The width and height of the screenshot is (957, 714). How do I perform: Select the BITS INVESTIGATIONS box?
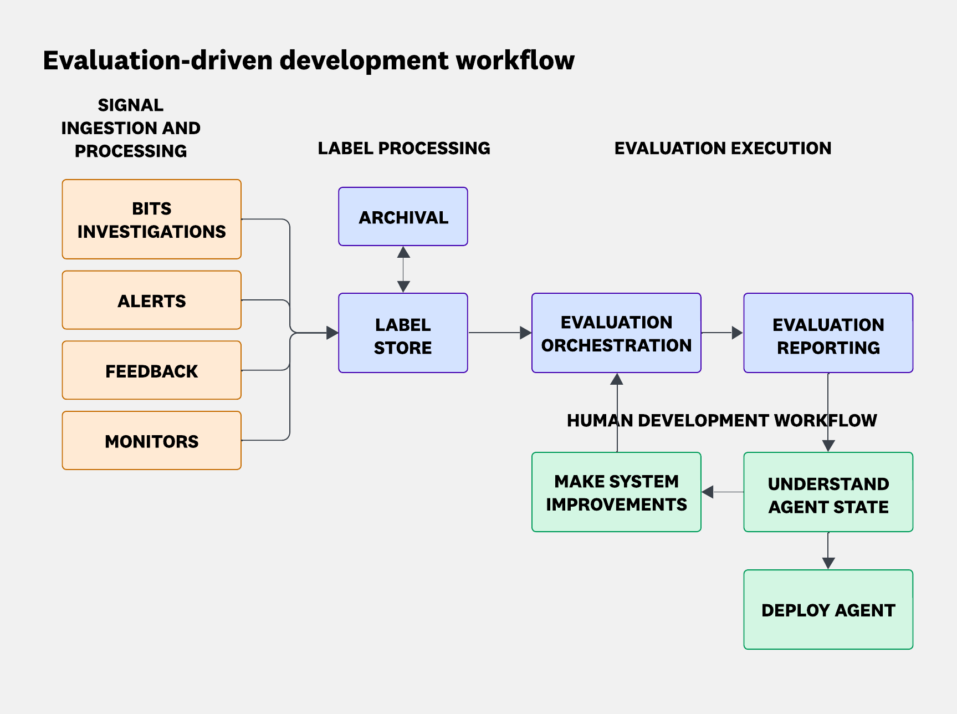click(151, 220)
